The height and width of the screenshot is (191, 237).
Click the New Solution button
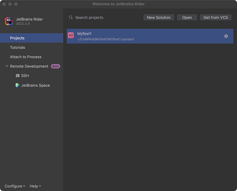point(159,17)
